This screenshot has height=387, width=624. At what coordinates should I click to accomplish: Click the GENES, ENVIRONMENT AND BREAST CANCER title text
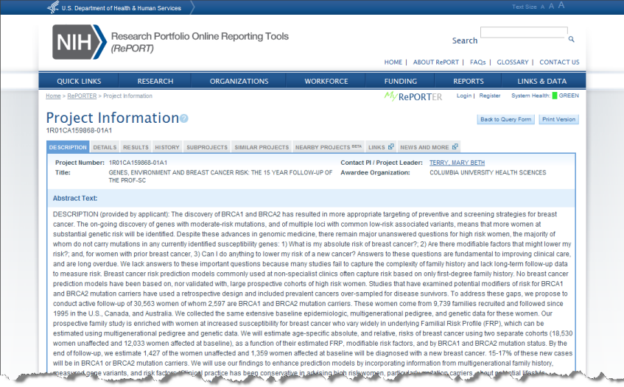(x=220, y=177)
